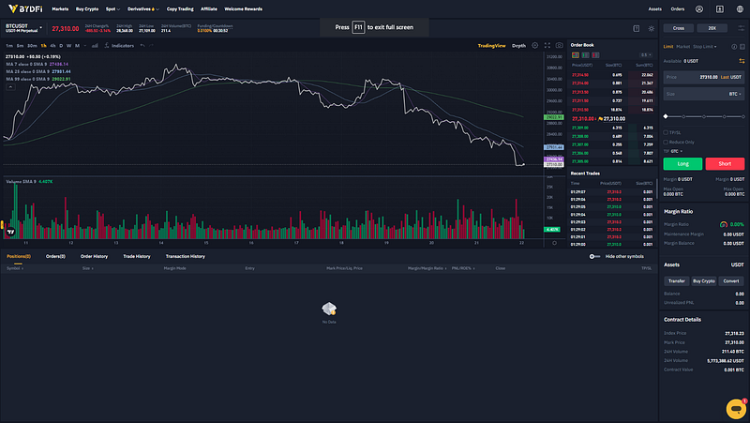Click the Convert button
This screenshot has width=750, height=423.
click(731, 281)
